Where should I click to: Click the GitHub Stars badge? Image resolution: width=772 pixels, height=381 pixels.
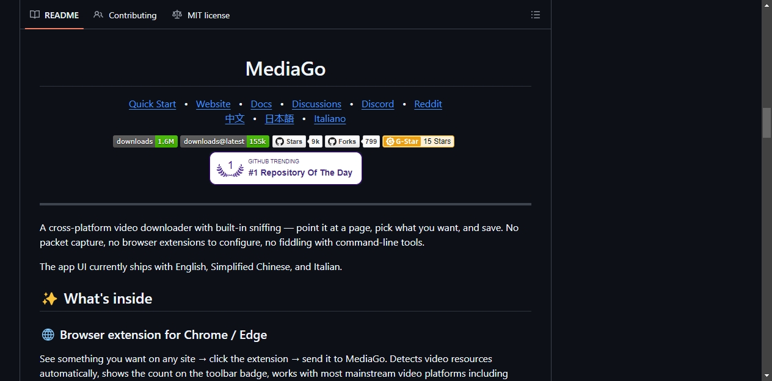(x=289, y=141)
